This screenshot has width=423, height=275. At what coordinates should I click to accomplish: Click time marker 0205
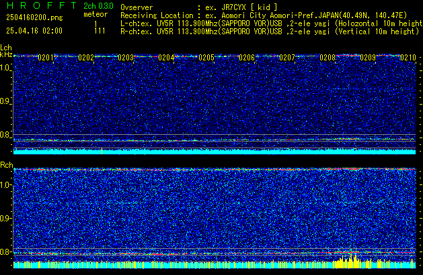pos(206,58)
